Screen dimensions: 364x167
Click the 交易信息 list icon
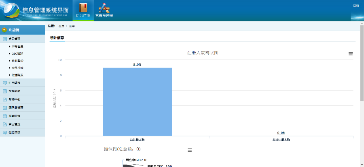[4, 91]
